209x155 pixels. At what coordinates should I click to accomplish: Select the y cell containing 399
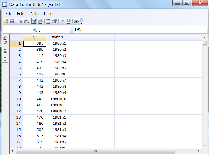pyautogui.click(x=35, y=50)
